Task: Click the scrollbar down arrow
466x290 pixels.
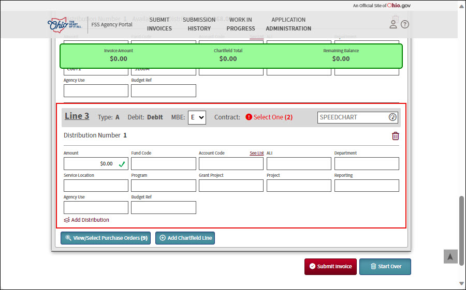Action: pos(461,283)
